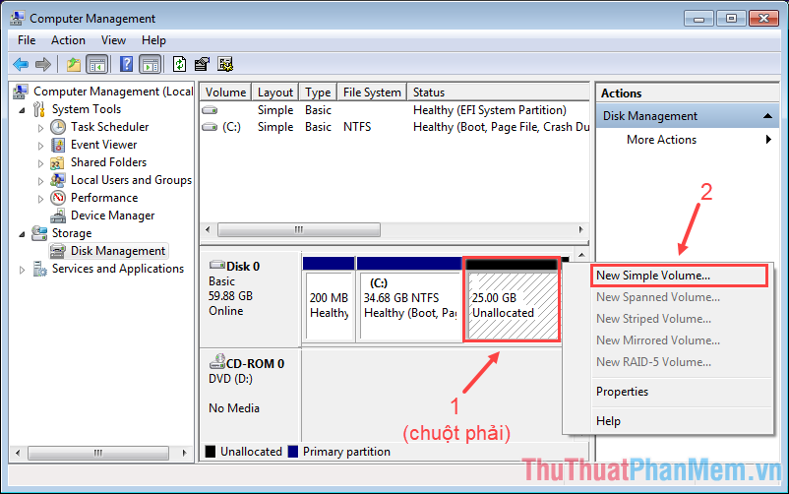This screenshot has width=789, height=494.
Task: Select Device Manager text in the tree
Action: 113,216
